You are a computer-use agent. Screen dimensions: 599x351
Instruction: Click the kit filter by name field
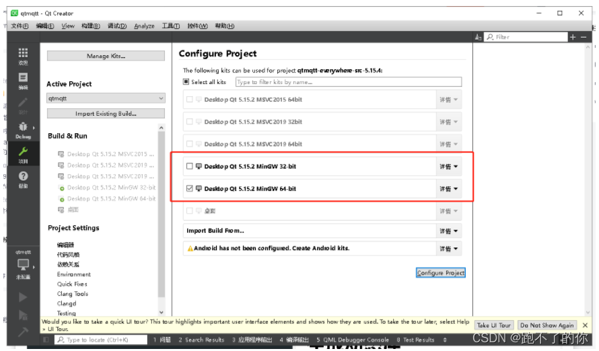[x=349, y=82]
